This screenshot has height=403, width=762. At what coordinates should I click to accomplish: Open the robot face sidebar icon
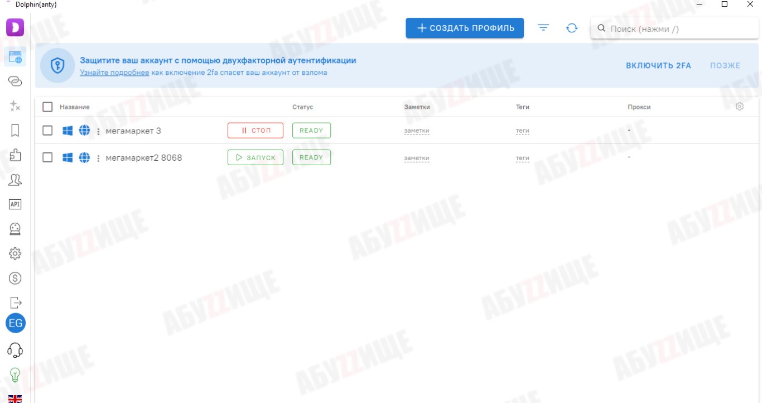point(15,229)
